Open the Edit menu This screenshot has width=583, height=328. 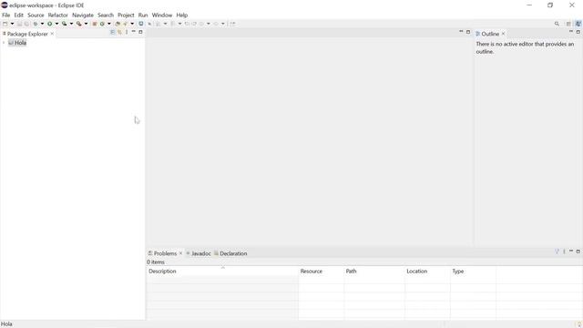18,15
